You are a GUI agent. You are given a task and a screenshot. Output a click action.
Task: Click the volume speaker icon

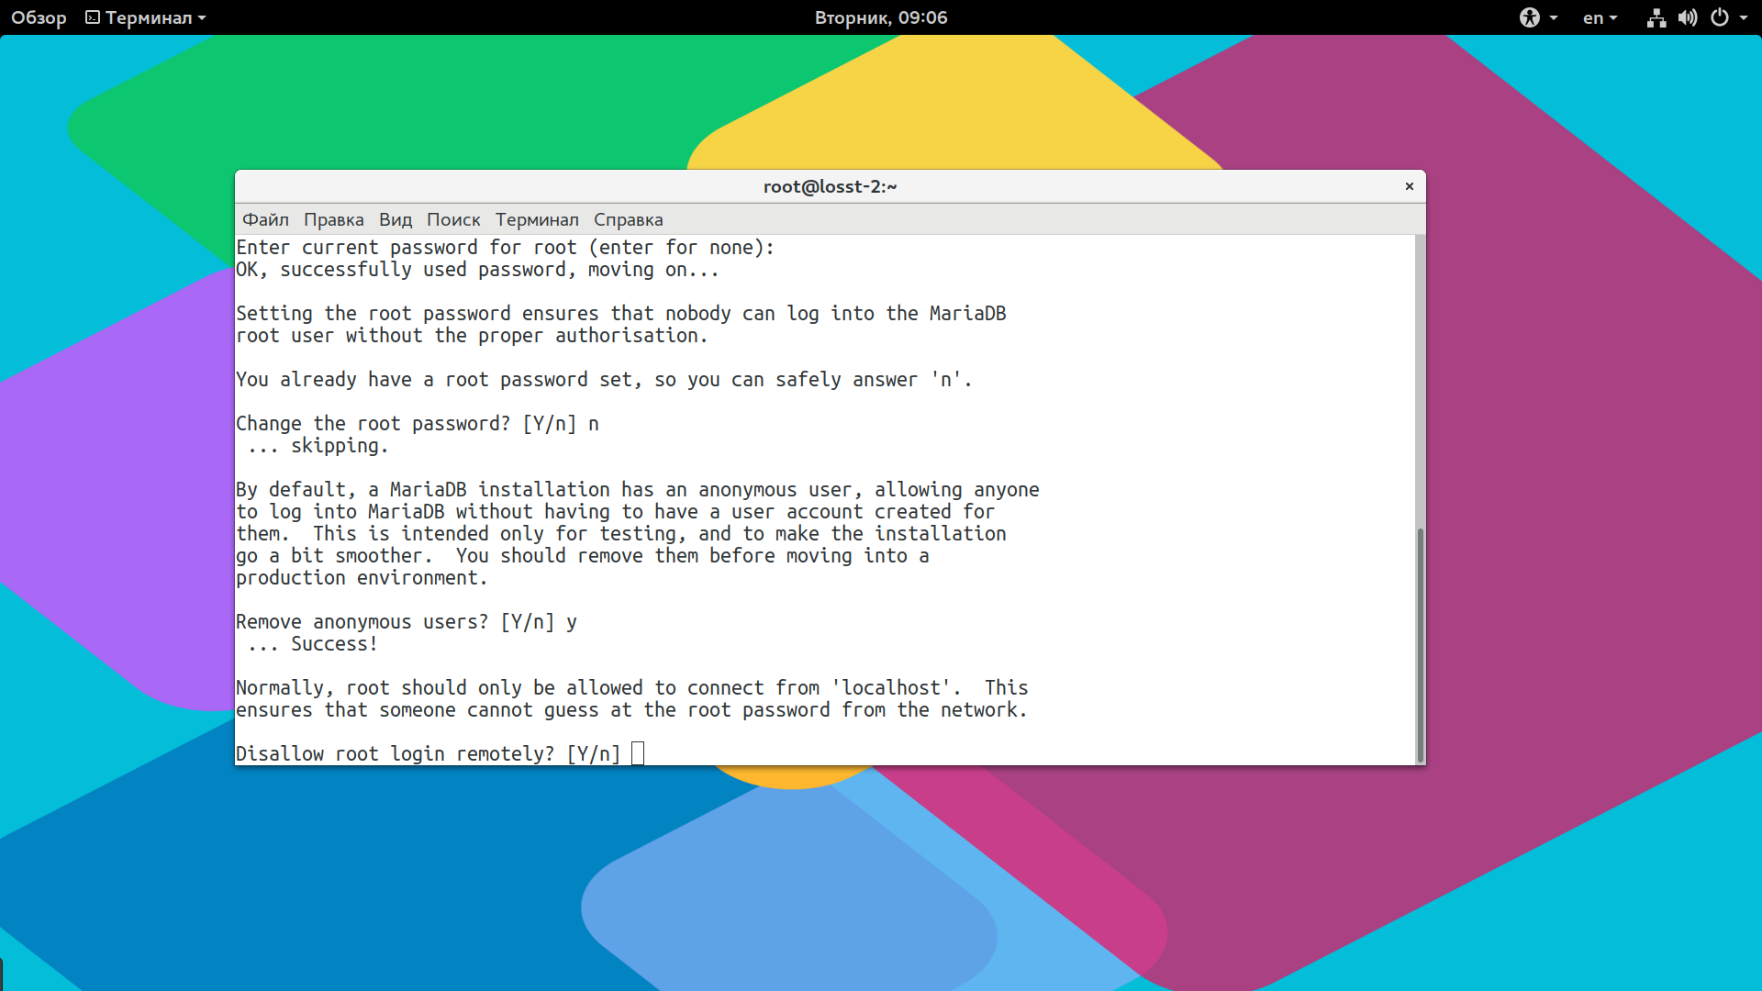point(1688,17)
